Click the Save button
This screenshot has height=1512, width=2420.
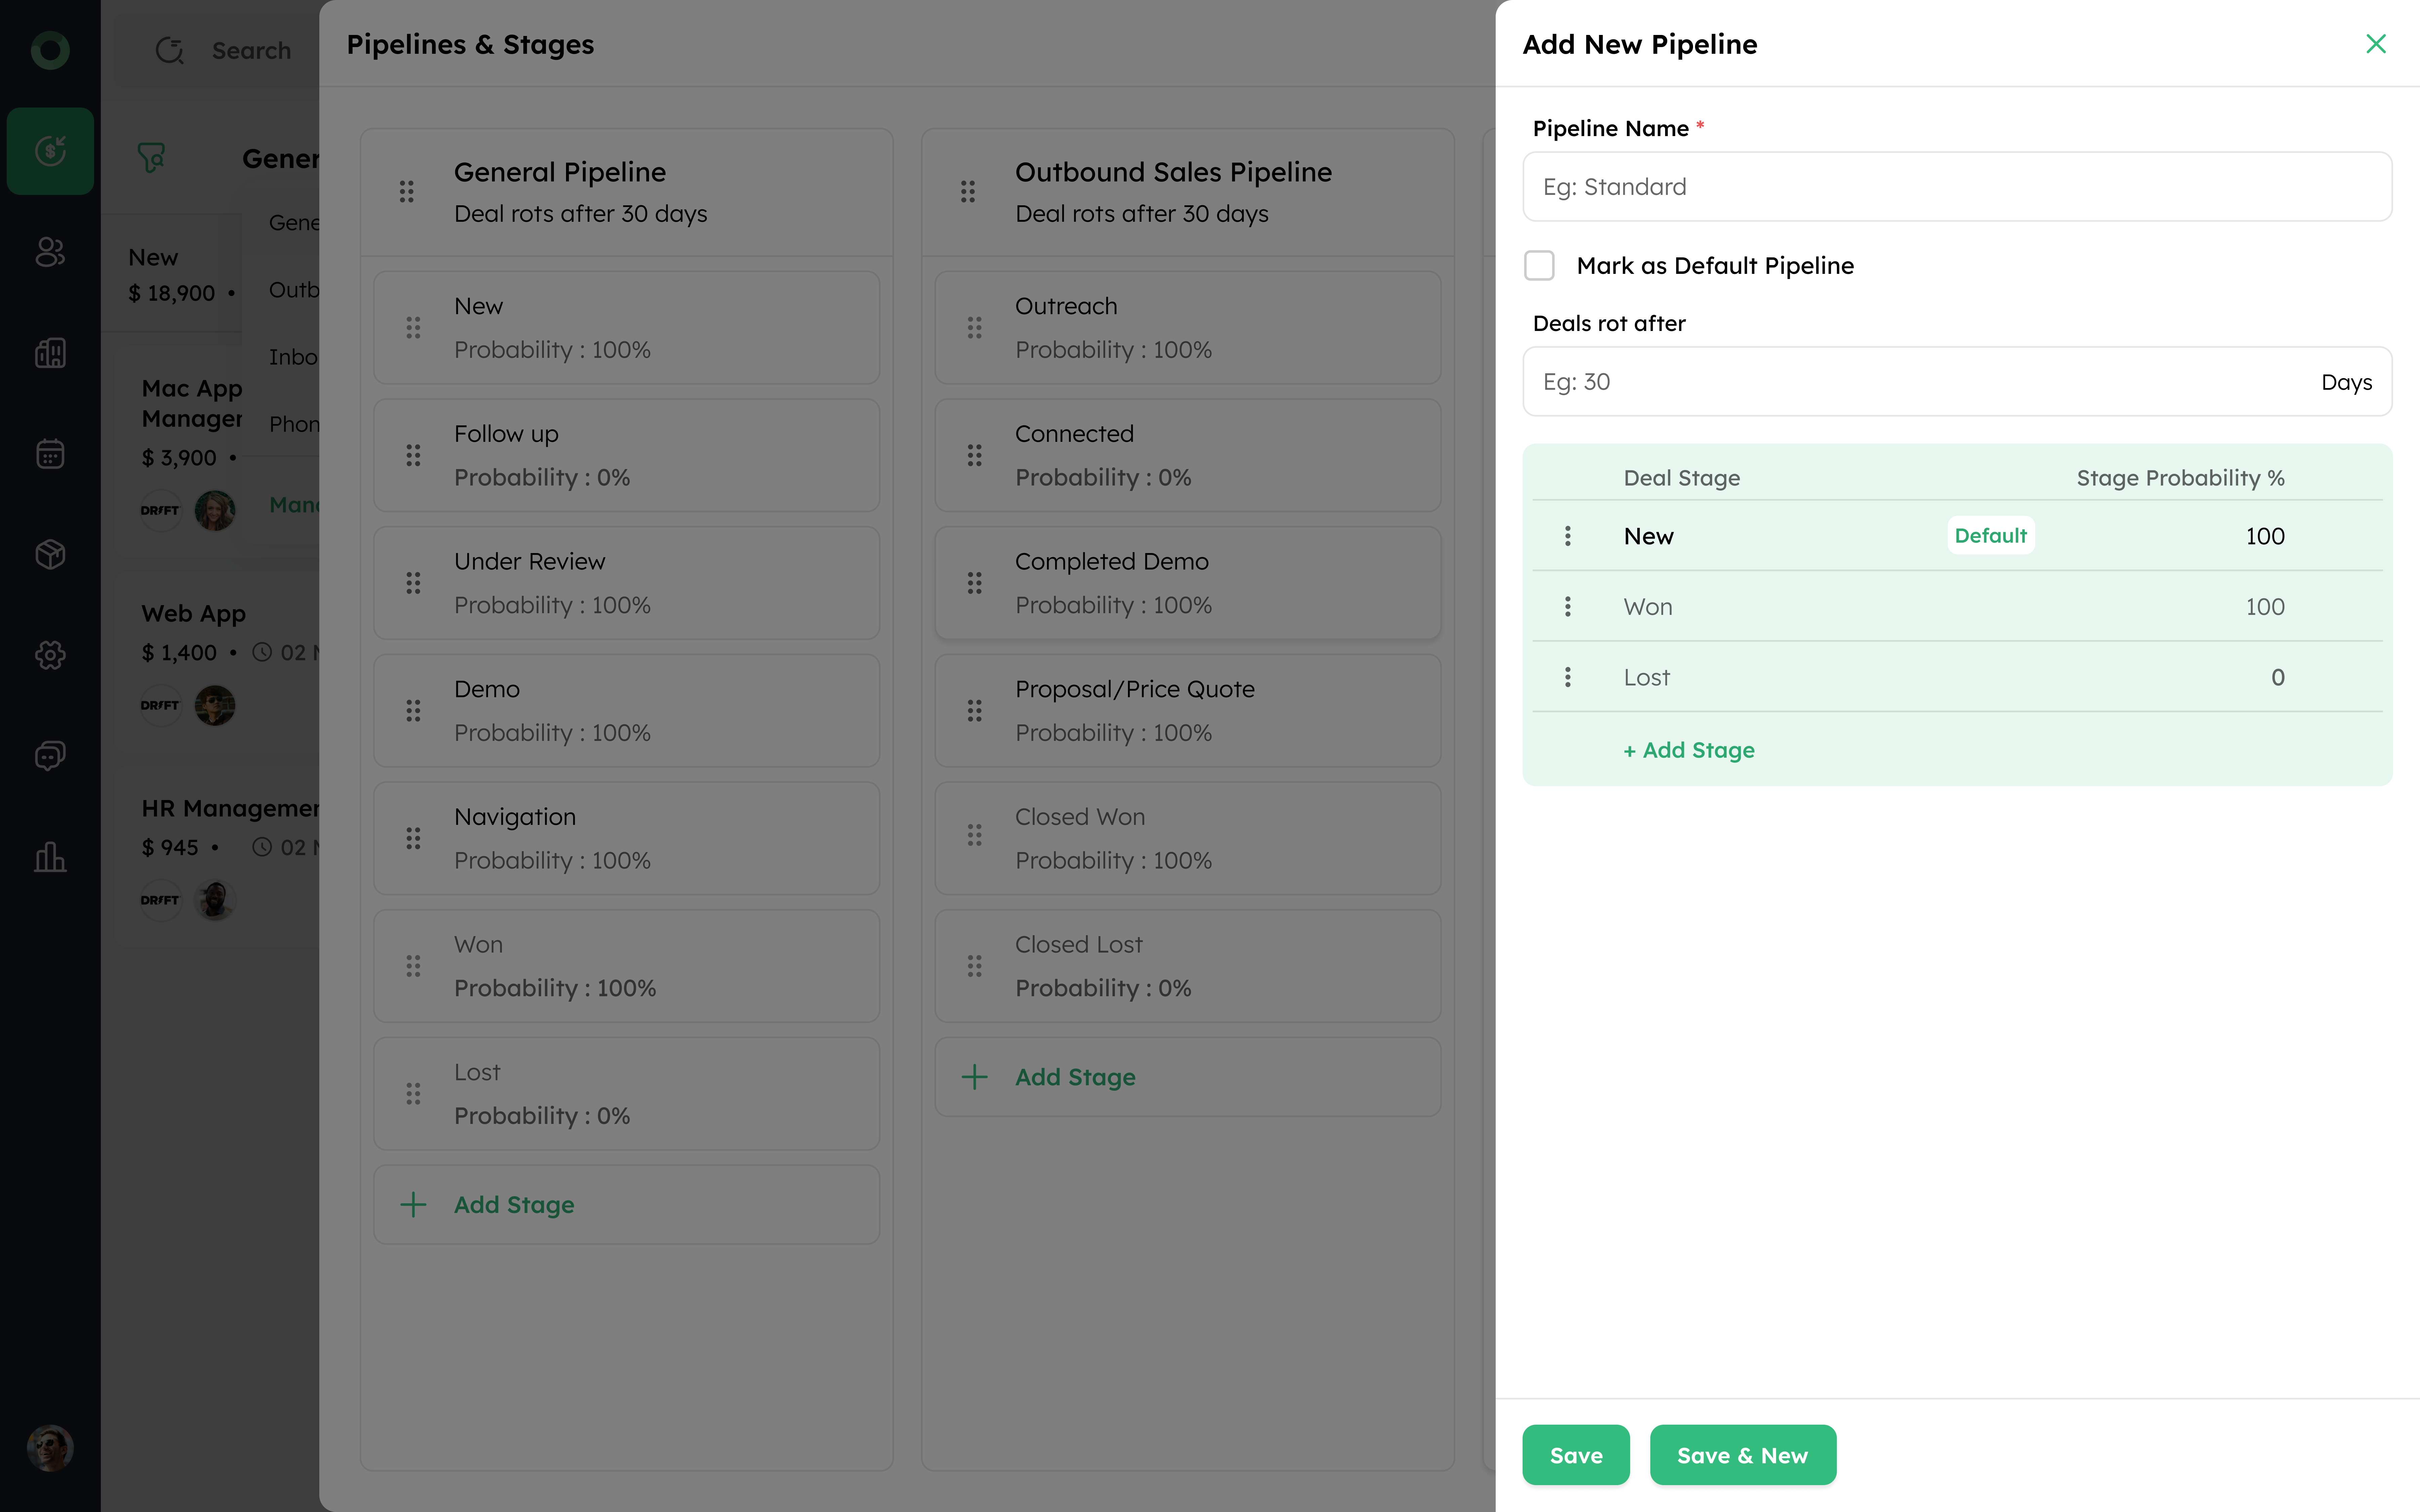(x=1576, y=1455)
